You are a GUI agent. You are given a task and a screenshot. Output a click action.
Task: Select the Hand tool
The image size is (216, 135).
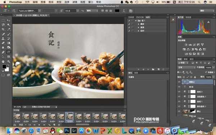(x=3, y=62)
